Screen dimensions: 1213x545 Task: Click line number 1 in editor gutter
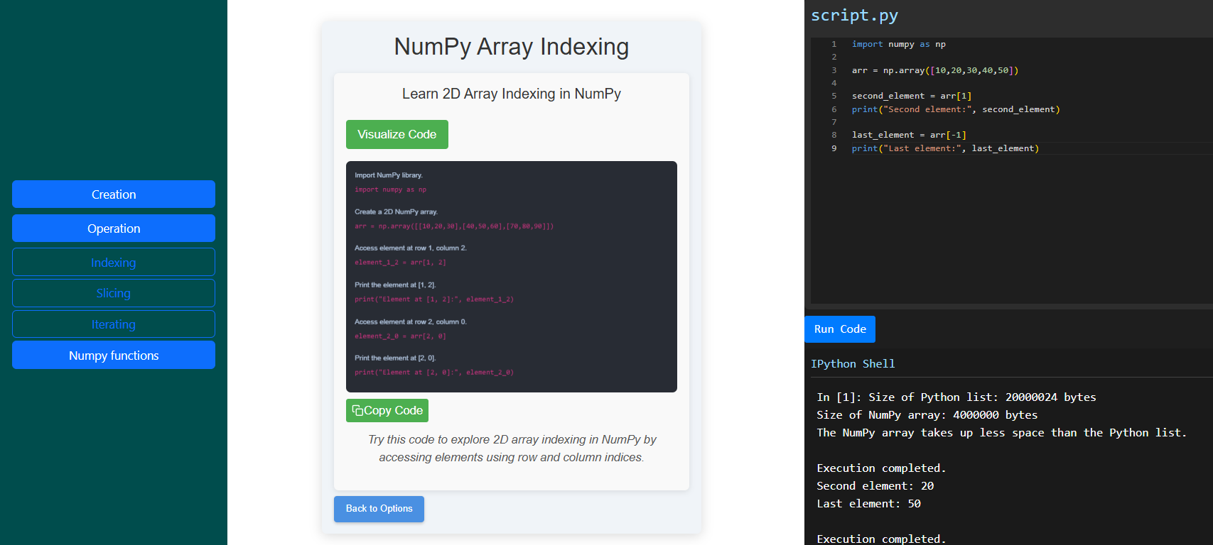point(834,44)
